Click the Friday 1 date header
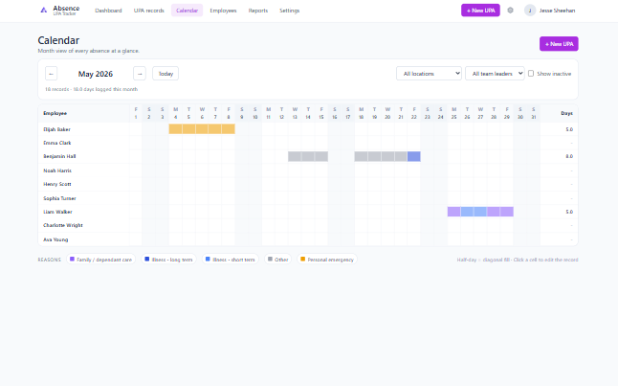 136,113
